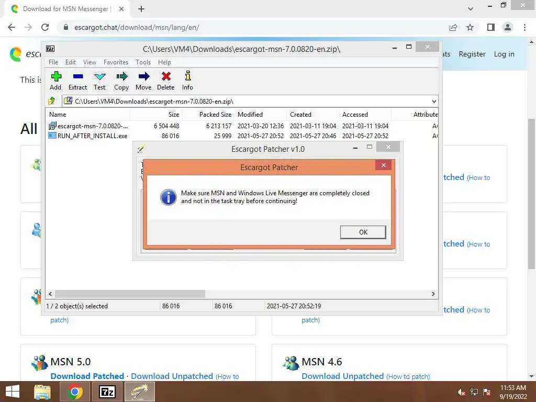Toggle Chrome side panel icon
The image size is (536, 402).
(491, 27)
